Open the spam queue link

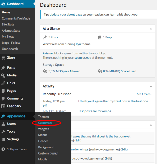(83, 58)
